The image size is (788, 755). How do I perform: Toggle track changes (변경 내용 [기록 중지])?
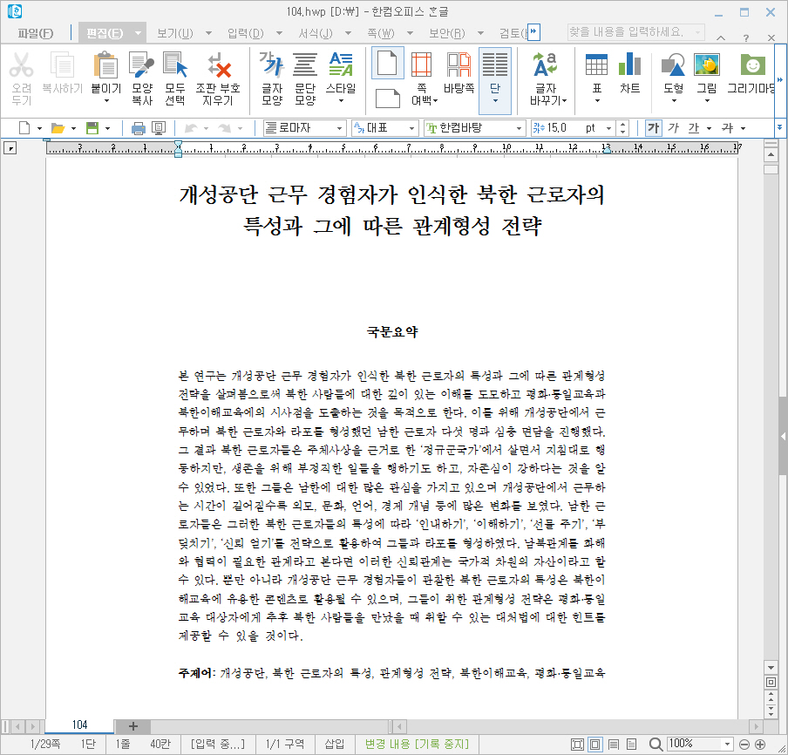click(417, 744)
